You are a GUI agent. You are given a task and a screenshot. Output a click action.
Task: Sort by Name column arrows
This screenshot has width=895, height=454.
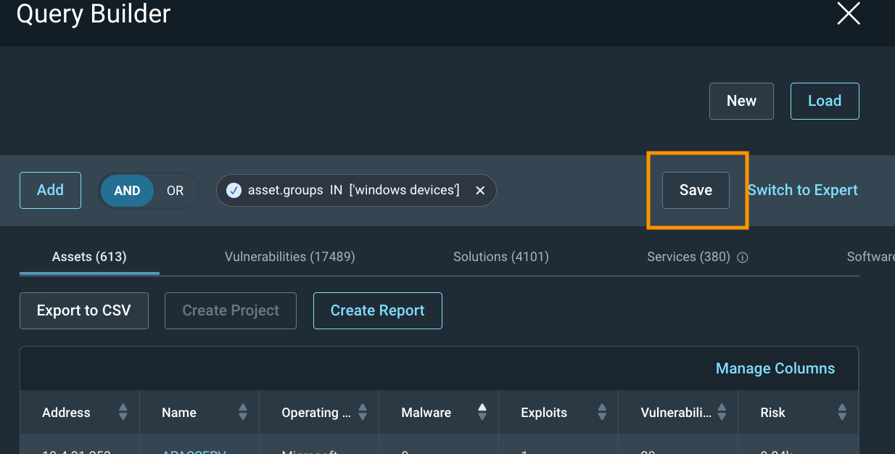point(242,413)
